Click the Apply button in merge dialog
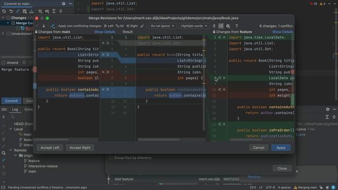 point(281,148)
